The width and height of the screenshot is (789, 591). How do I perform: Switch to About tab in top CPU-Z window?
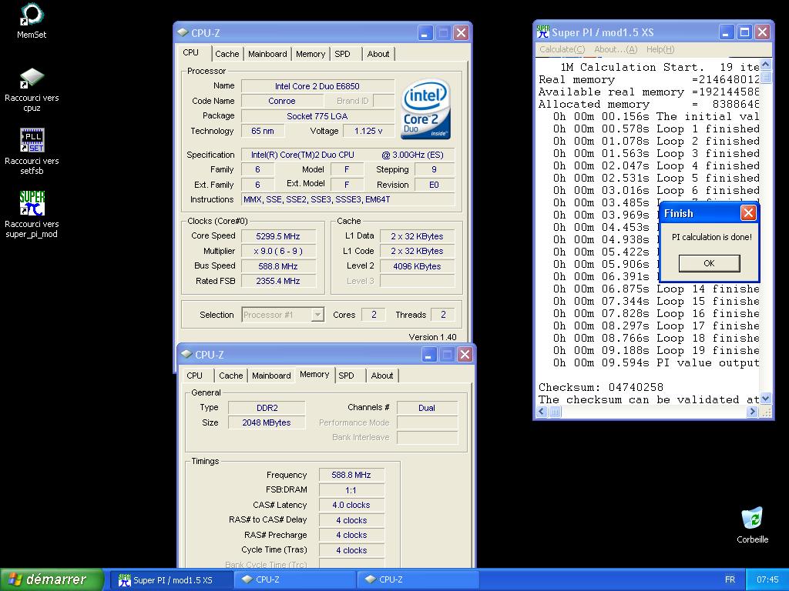378,54
